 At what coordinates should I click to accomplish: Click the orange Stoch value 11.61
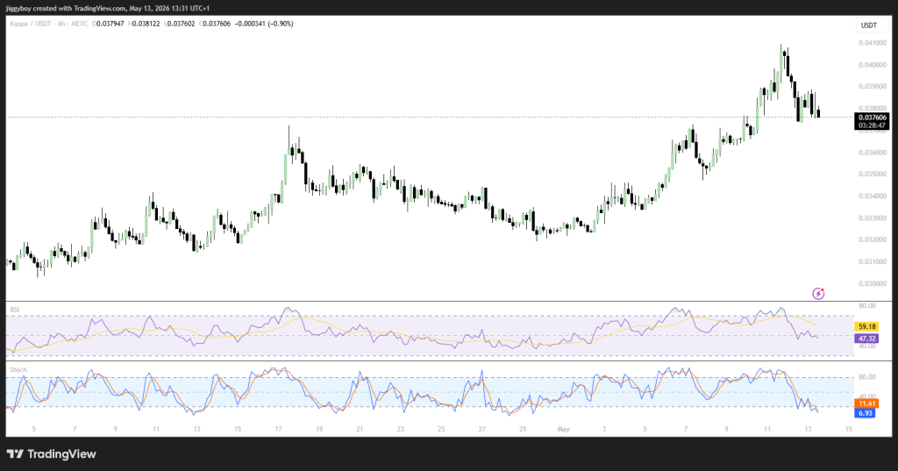866,404
